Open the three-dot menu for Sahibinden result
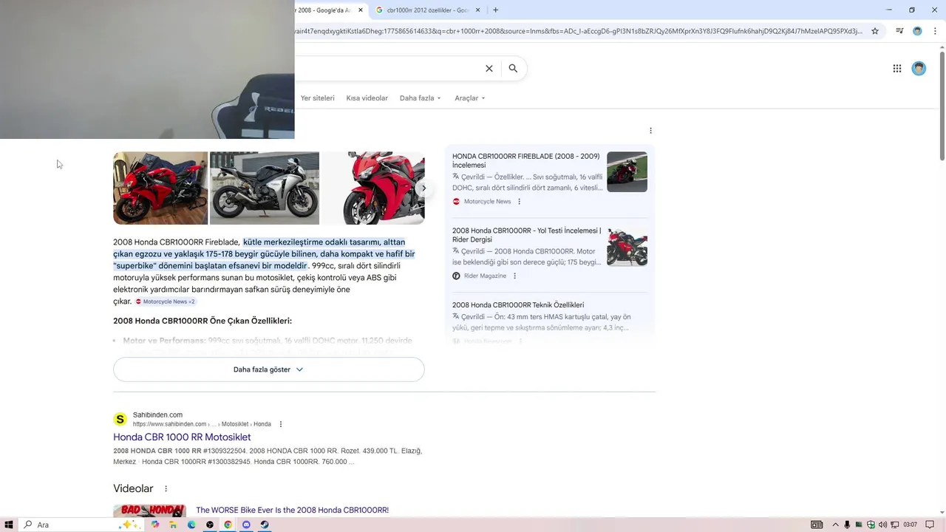946x532 pixels. click(x=281, y=424)
